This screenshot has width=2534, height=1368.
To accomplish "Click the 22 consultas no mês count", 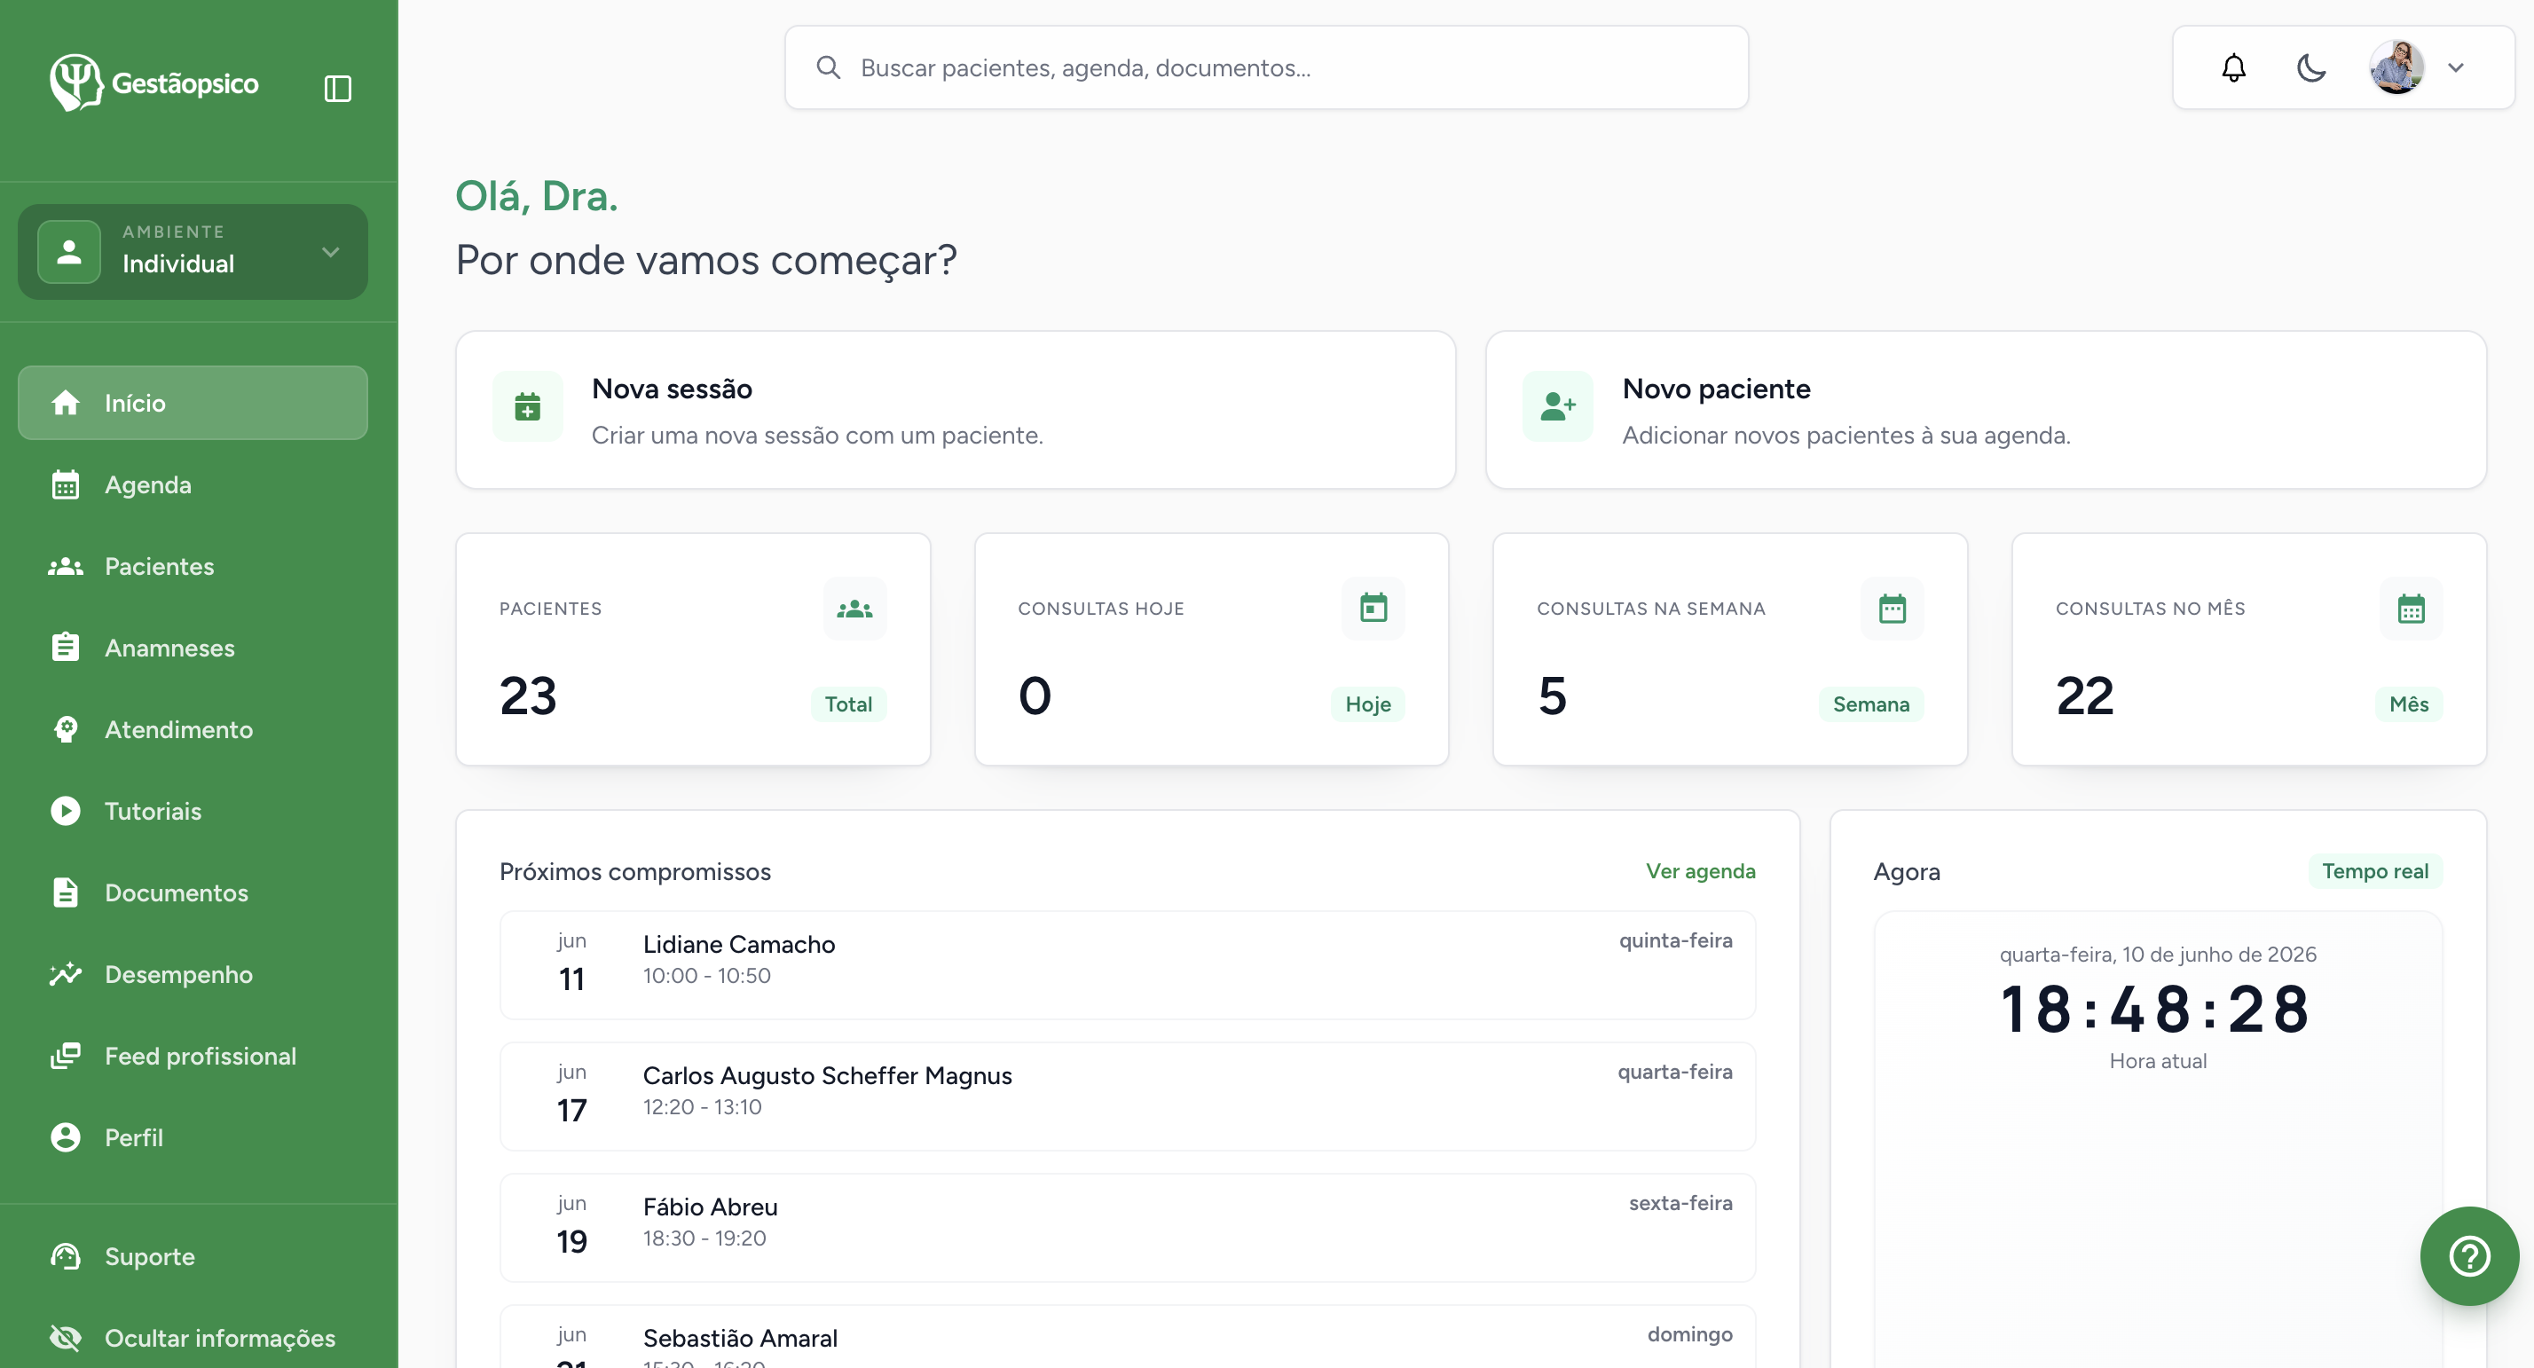I will click(2084, 696).
